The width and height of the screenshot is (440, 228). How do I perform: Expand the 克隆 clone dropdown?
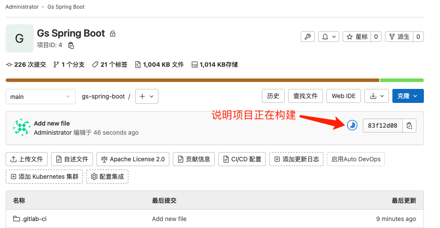click(408, 96)
